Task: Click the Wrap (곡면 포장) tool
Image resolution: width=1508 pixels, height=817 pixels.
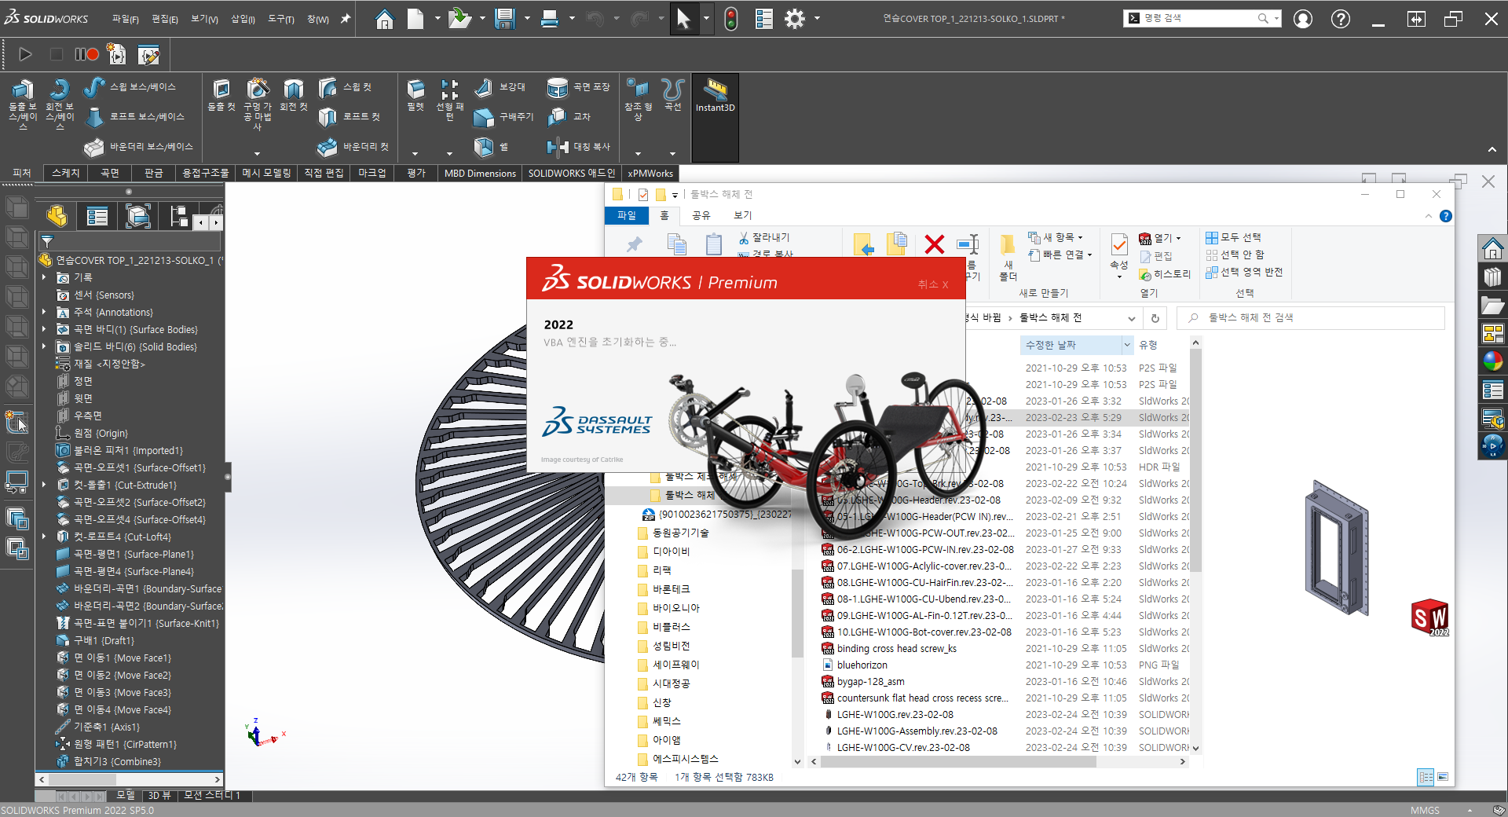Action: click(579, 87)
